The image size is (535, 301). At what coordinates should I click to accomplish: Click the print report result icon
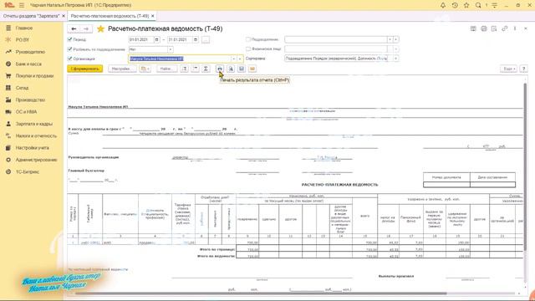[220, 69]
